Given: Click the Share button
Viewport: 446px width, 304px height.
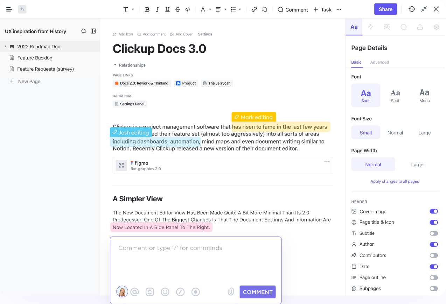Looking at the screenshot, I should tap(385, 9).
